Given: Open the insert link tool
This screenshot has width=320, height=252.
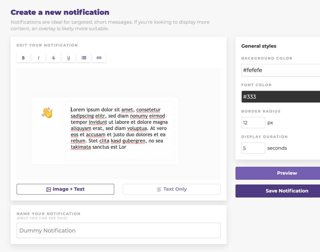Looking at the screenshot, I should point(99,57).
